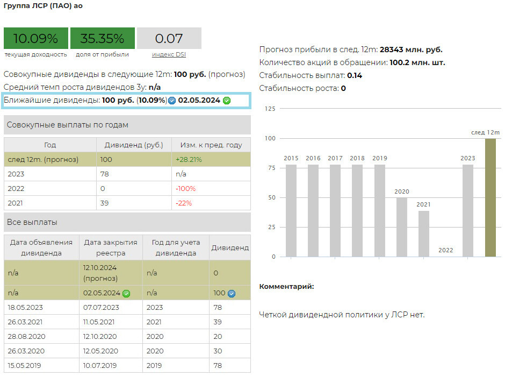Select the 2021 bar in the chart
The width and height of the screenshot is (505, 376).
click(x=424, y=233)
